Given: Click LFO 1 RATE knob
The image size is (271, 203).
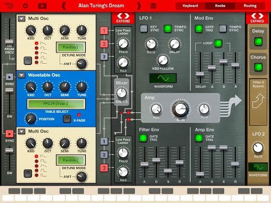Looking at the screenshot, I should 151,44.
